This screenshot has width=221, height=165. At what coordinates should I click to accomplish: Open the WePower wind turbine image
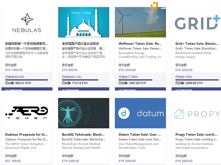140,22
